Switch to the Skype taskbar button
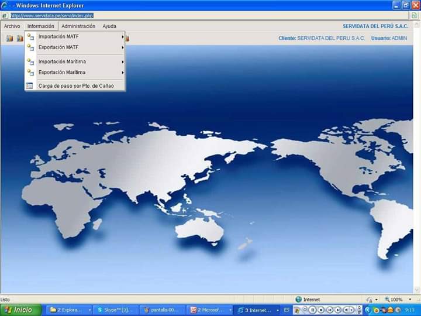The height and width of the screenshot is (316, 421). [x=115, y=310]
